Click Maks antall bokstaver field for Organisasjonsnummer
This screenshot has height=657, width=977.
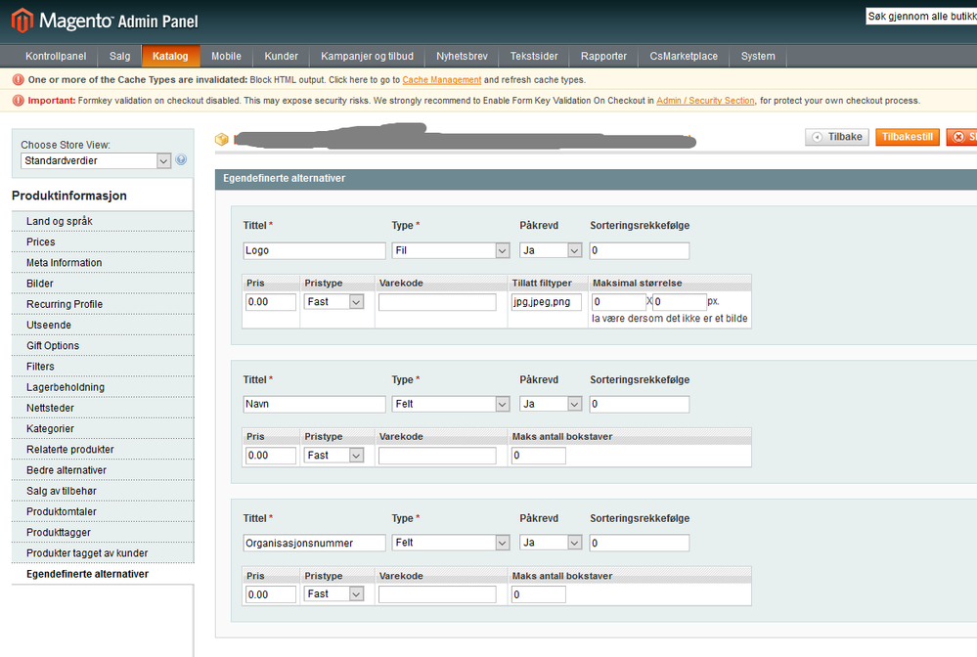[x=539, y=594]
